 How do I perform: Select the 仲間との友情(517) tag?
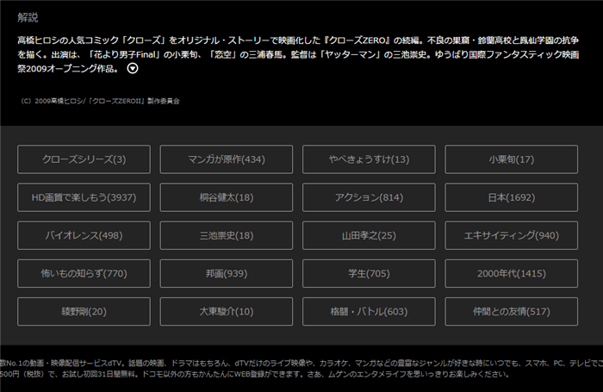[x=511, y=311]
